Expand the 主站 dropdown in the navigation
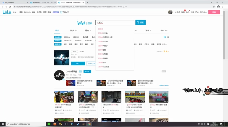Screen dimensions: 228x127 click(15, 12)
